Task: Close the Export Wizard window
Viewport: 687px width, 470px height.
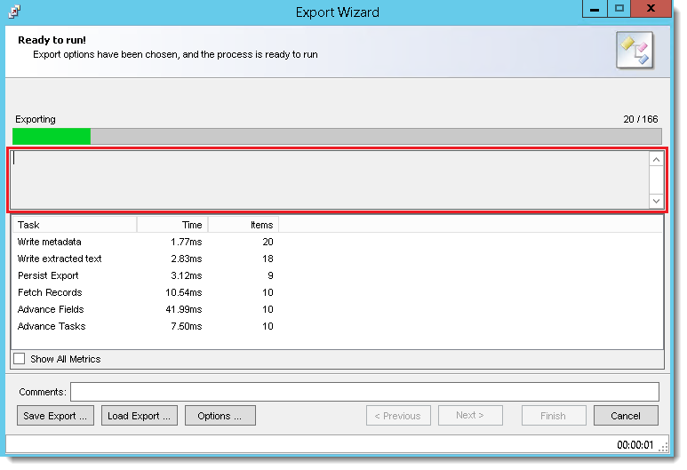Action: (x=651, y=9)
